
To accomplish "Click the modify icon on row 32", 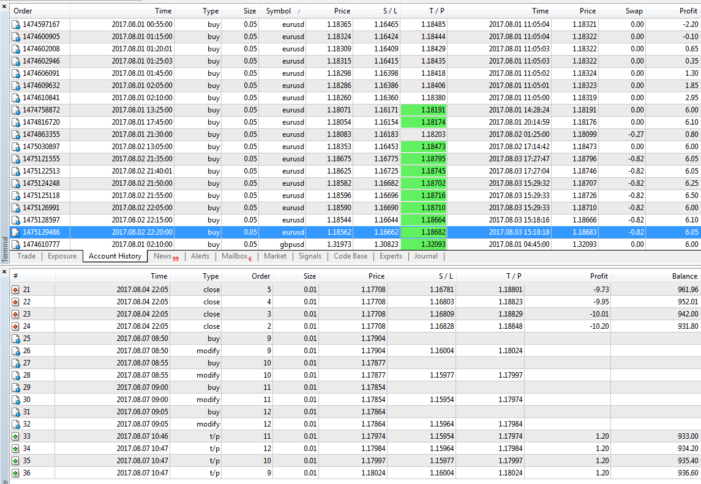I will point(16,424).
